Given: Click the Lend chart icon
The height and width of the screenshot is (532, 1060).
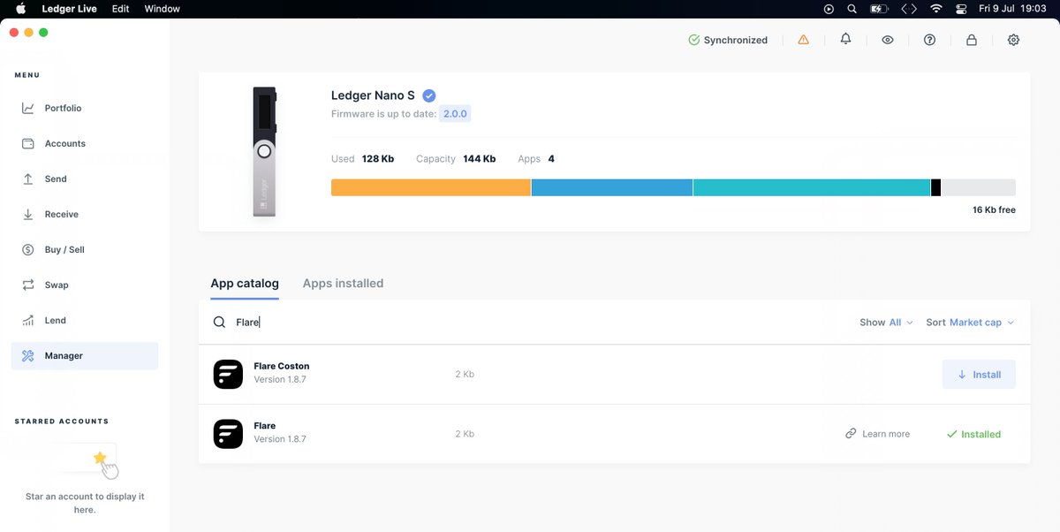Looking at the screenshot, I should [27, 320].
